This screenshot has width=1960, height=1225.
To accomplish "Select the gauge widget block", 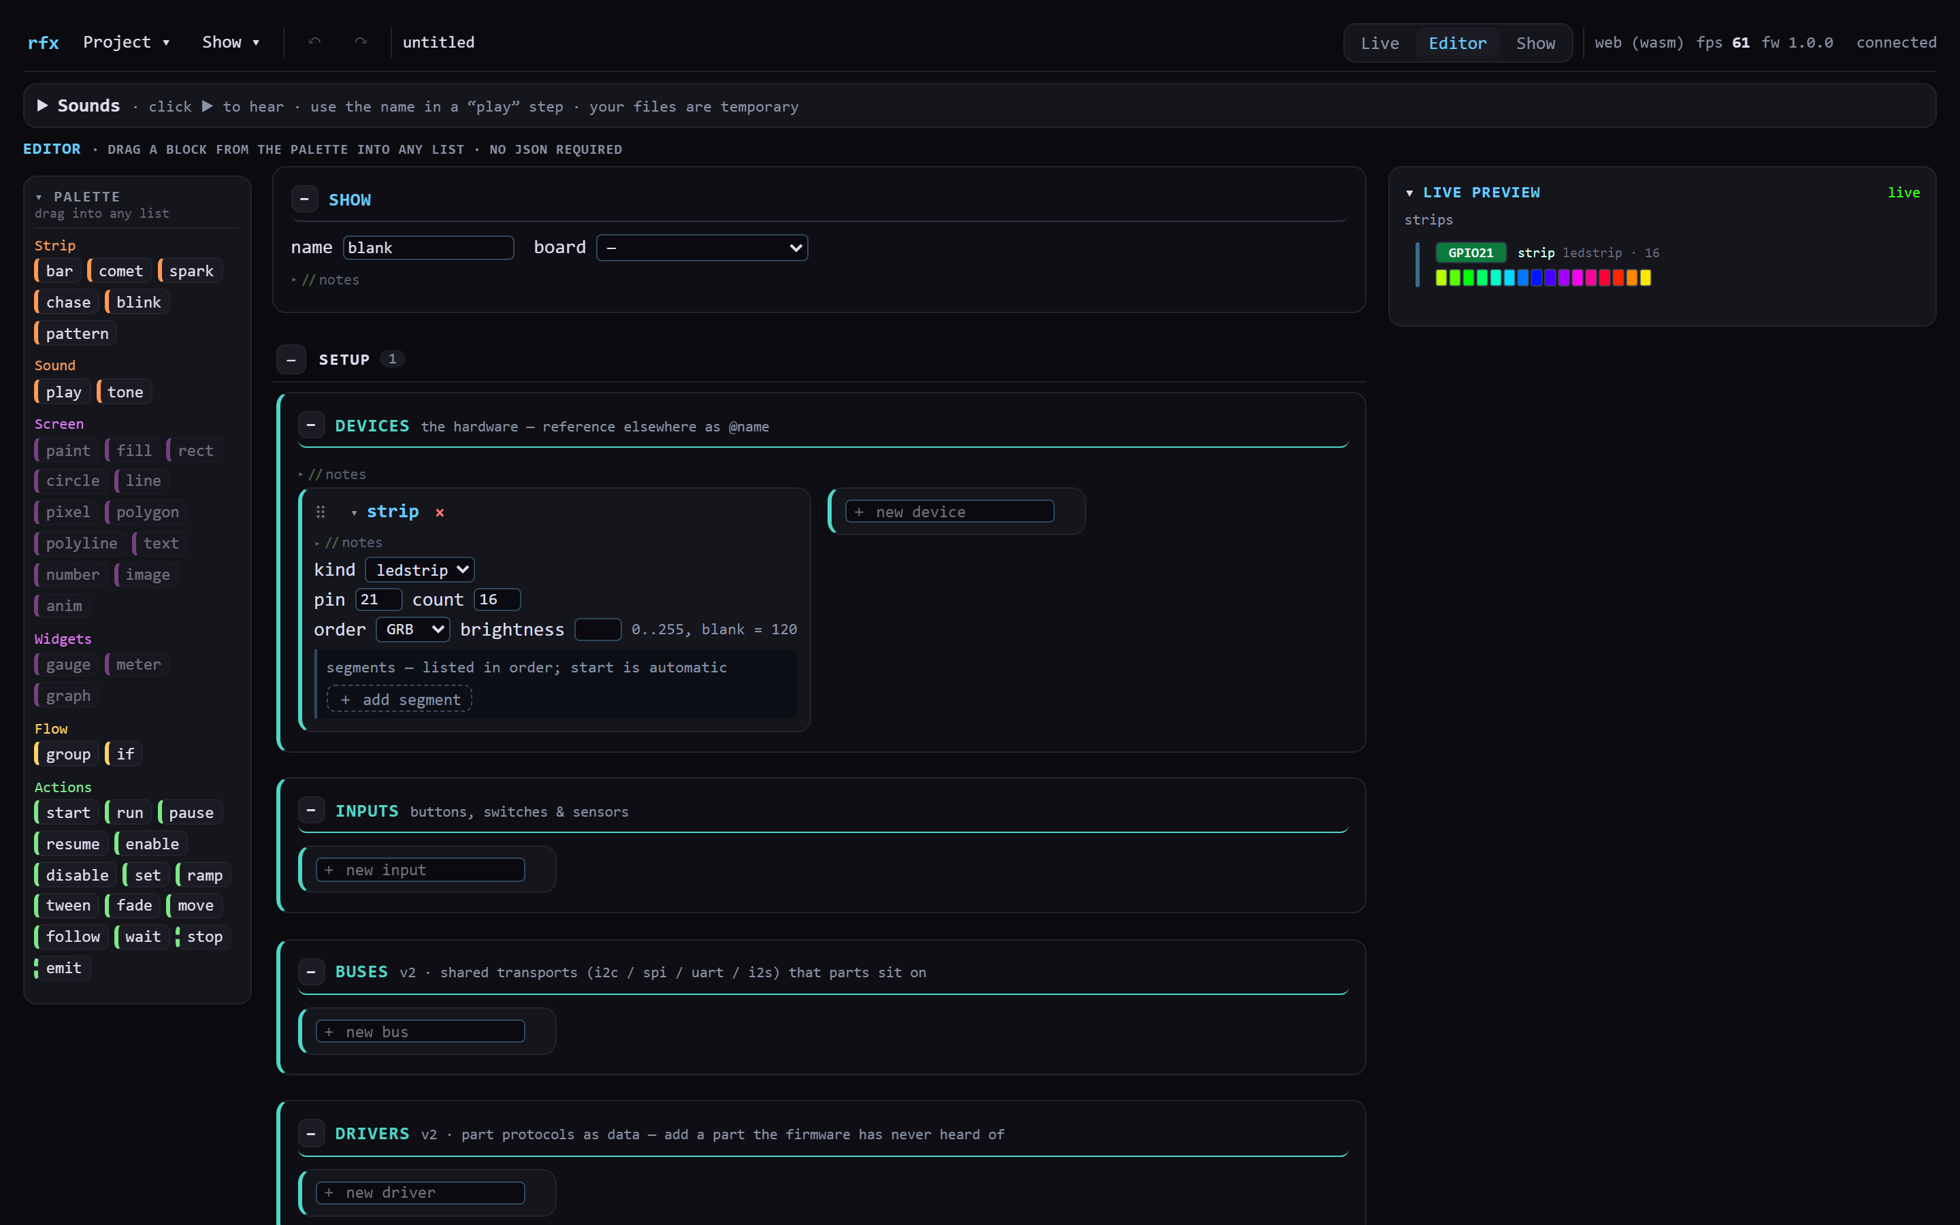I will 67,664.
